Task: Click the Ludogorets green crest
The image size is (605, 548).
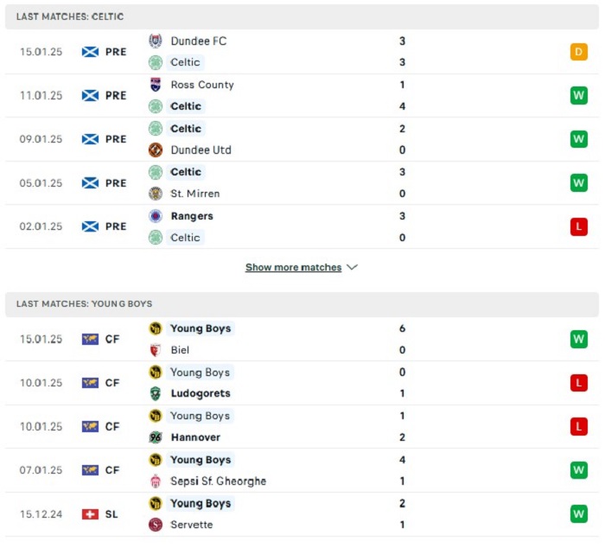Action: 156,393
